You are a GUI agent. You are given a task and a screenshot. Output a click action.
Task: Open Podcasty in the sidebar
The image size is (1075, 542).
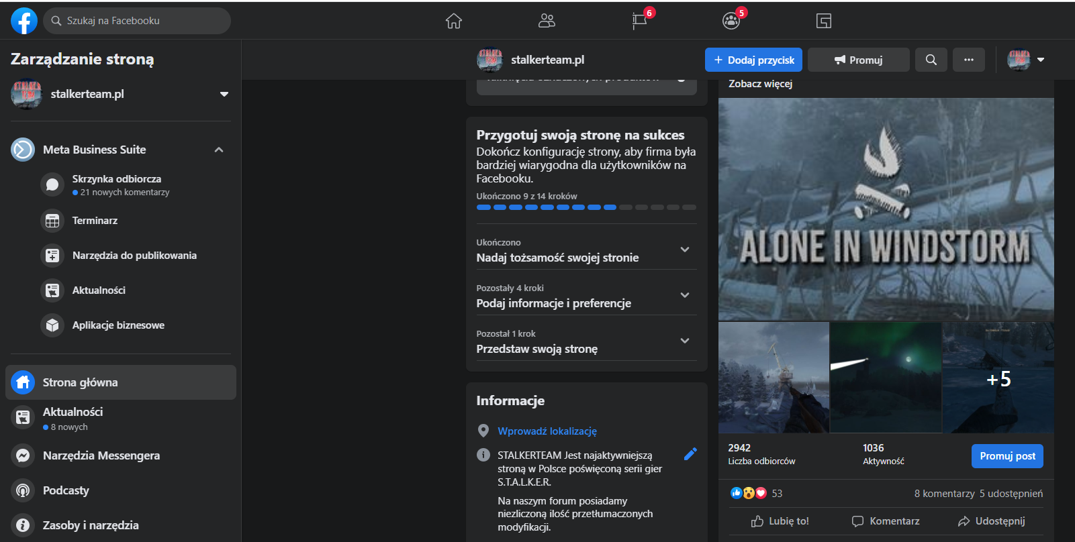click(121, 490)
